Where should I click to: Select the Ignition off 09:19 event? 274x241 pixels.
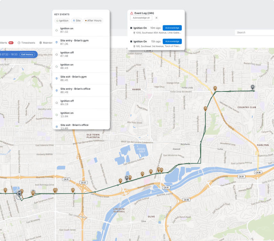tap(81, 103)
